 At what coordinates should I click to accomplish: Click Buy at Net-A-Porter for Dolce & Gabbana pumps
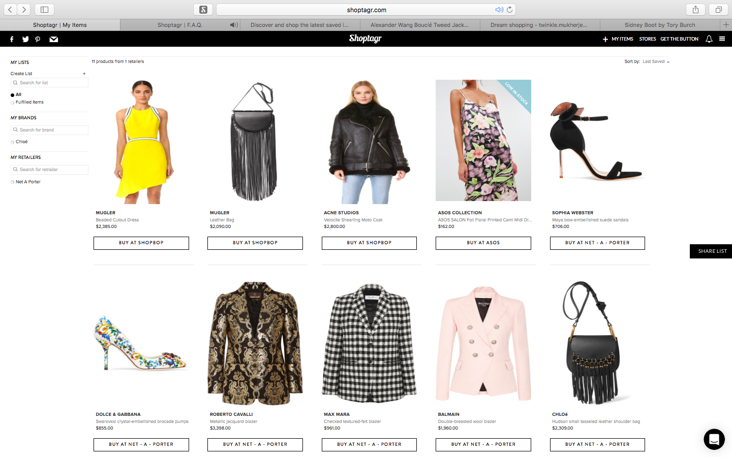coord(141,445)
